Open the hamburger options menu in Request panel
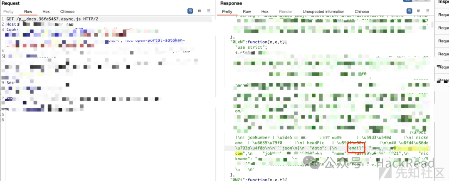This screenshot has width=449, height=181. pos(209,11)
